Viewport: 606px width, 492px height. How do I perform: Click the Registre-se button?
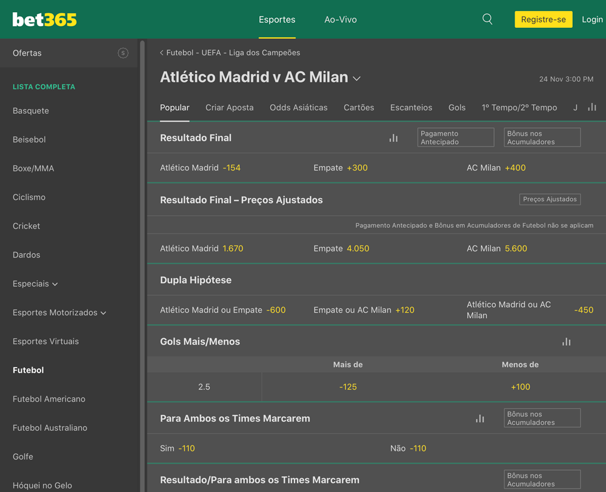click(x=544, y=19)
